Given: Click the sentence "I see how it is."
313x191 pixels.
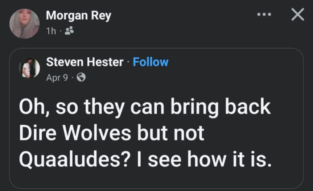Looking at the screenshot, I should click(x=209, y=159).
